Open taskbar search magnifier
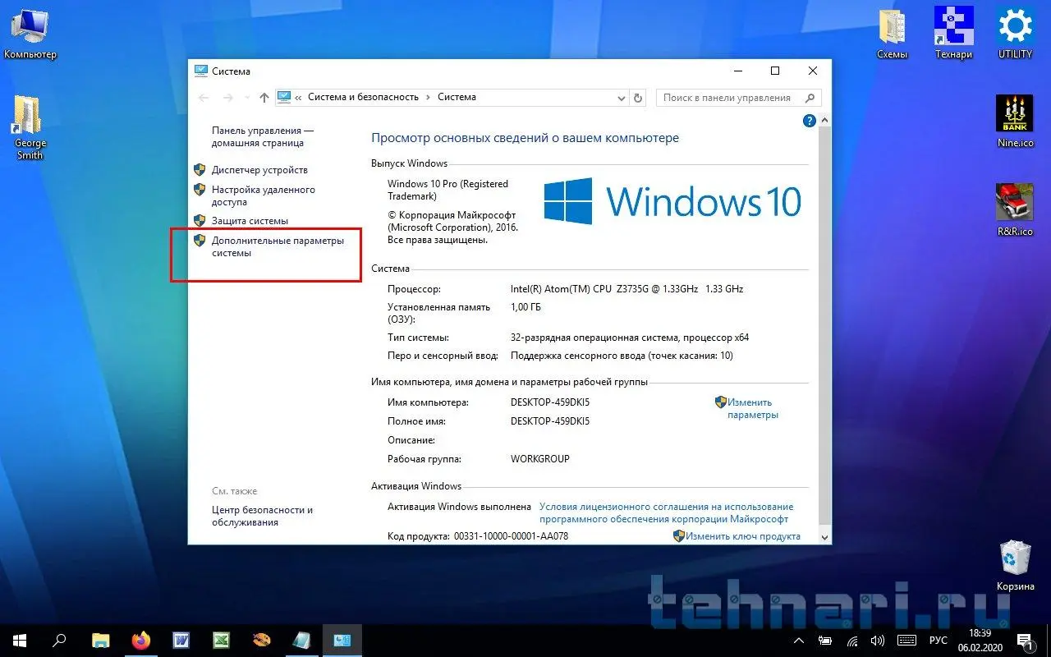Image resolution: width=1051 pixels, height=657 pixels. 60,641
